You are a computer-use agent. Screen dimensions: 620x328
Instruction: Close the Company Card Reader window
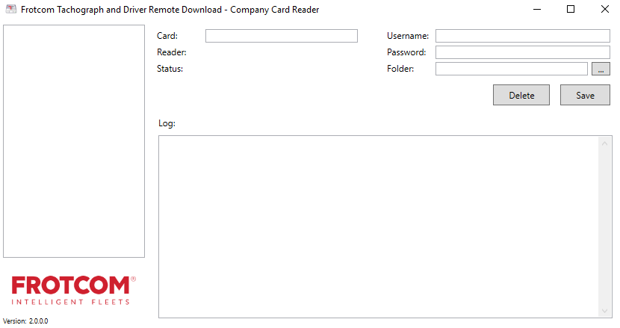pos(604,10)
